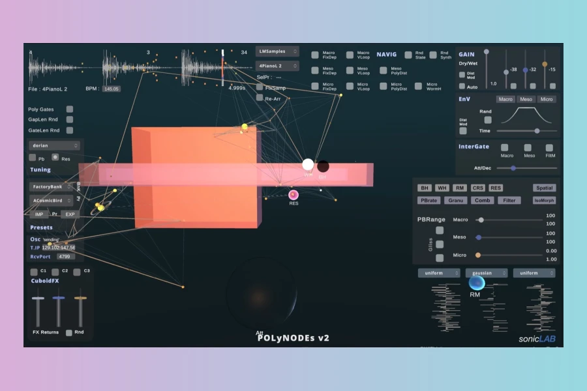This screenshot has height=391, width=587.
Task: Open the LMSamples dropdown
Action: 277,51
